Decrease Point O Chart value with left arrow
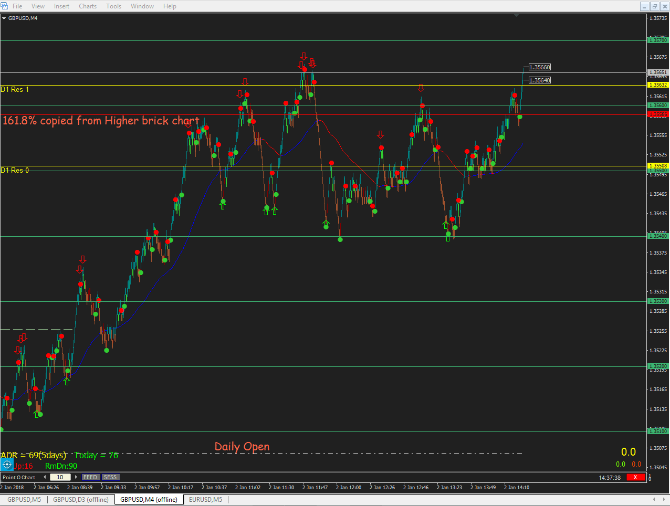Viewport: 670px width, 506px height. (x=45, y=477)
